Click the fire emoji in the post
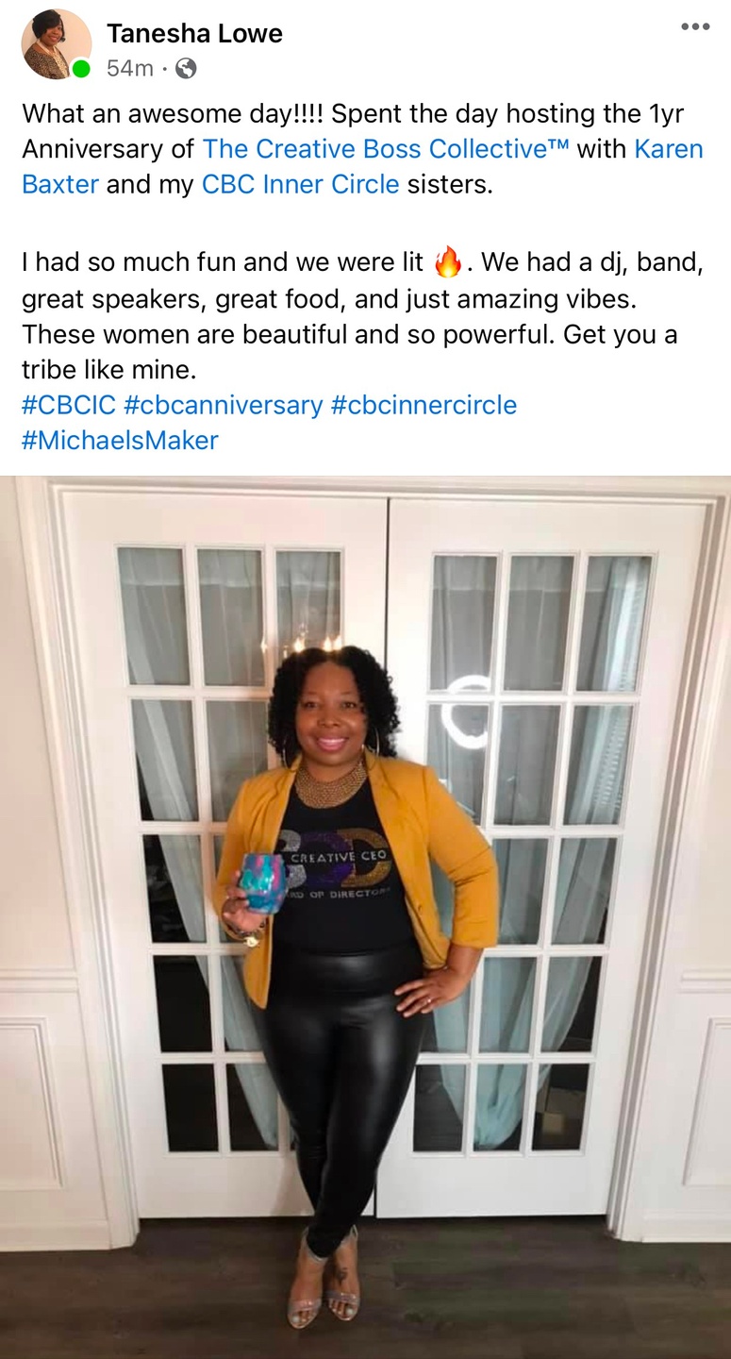Screen dimensions: 731x1359 pyautogui.click(x=448, y=261)
